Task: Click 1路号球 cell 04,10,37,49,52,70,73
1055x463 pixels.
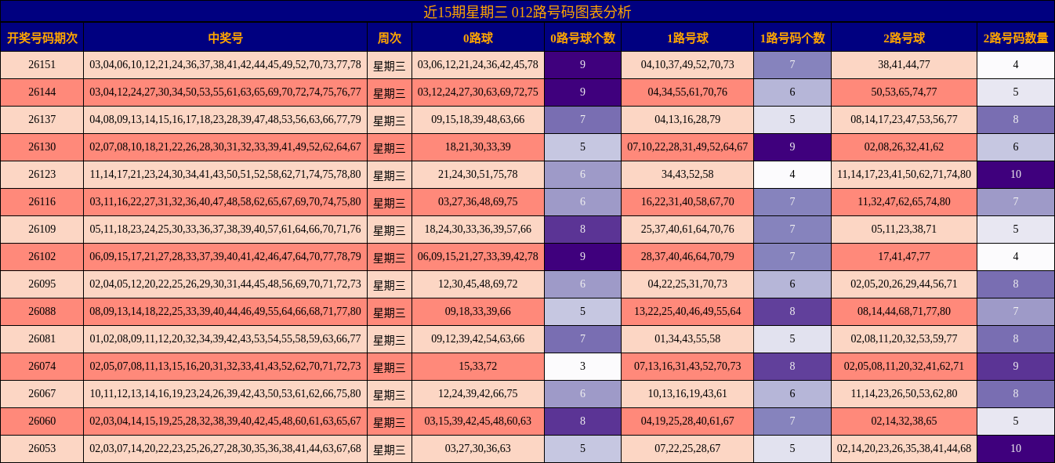Action: pos(687,65)
